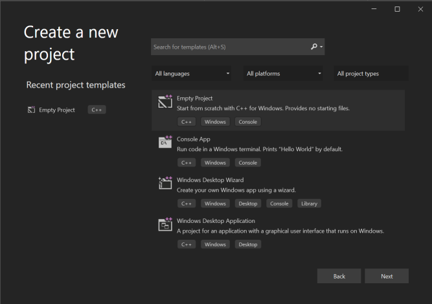Click the Empty Project description text
The width and height of the screenshot is (432, 304).
pyautogui.click(x=263, y=108)
